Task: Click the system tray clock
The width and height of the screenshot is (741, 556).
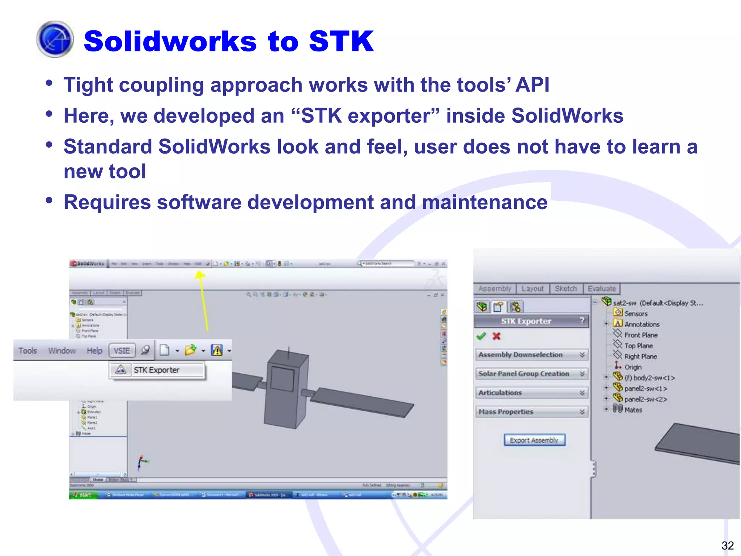Action: coord(436,495)
